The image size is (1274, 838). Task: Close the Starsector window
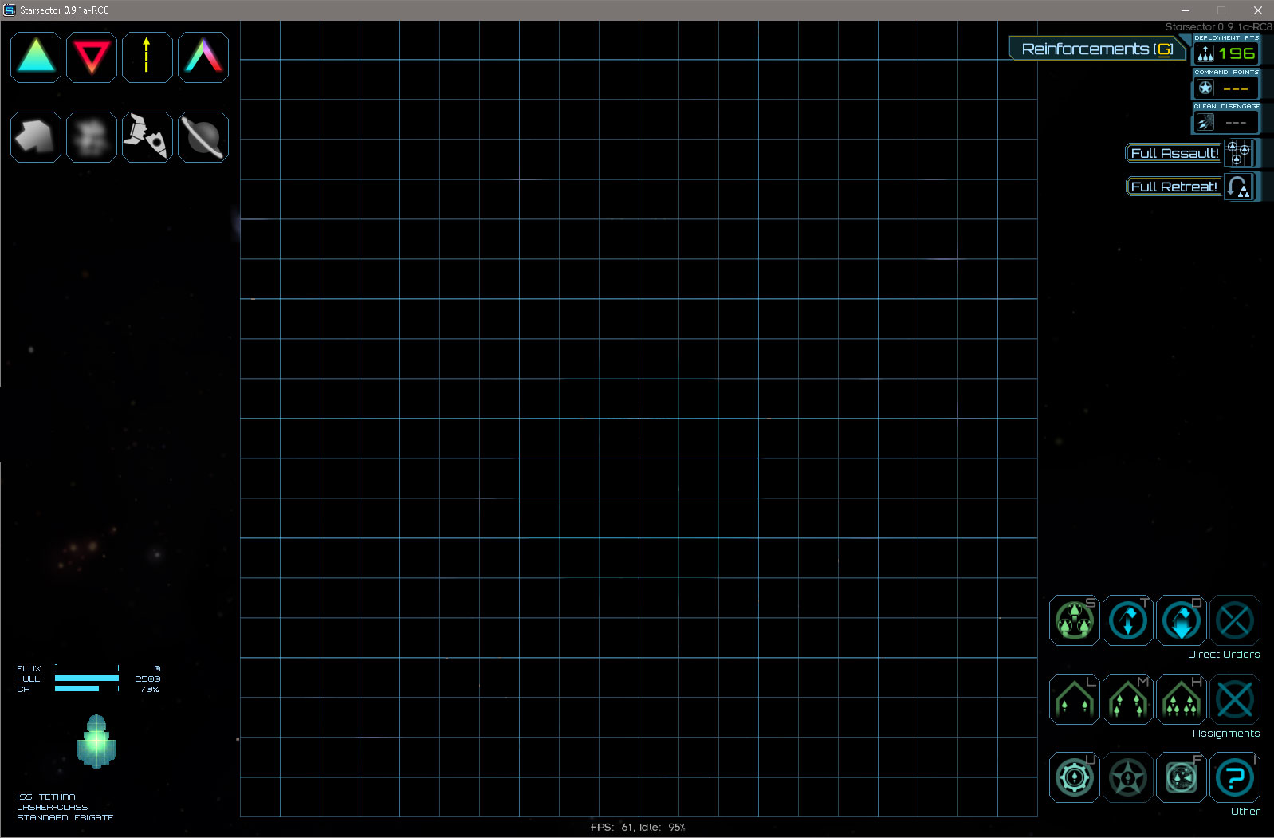(1257, 10)
